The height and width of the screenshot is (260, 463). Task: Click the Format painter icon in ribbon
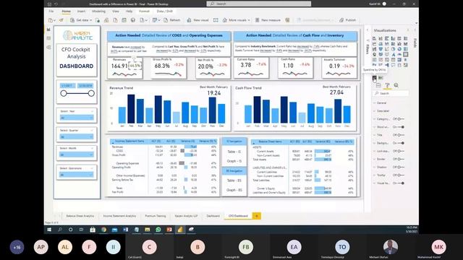coord(61,20)
